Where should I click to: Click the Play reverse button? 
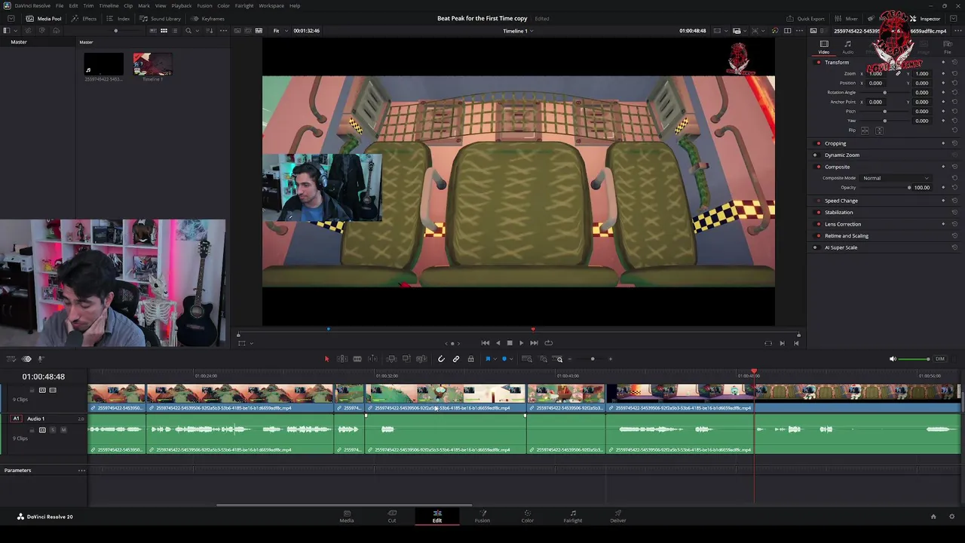click(498, 343)
